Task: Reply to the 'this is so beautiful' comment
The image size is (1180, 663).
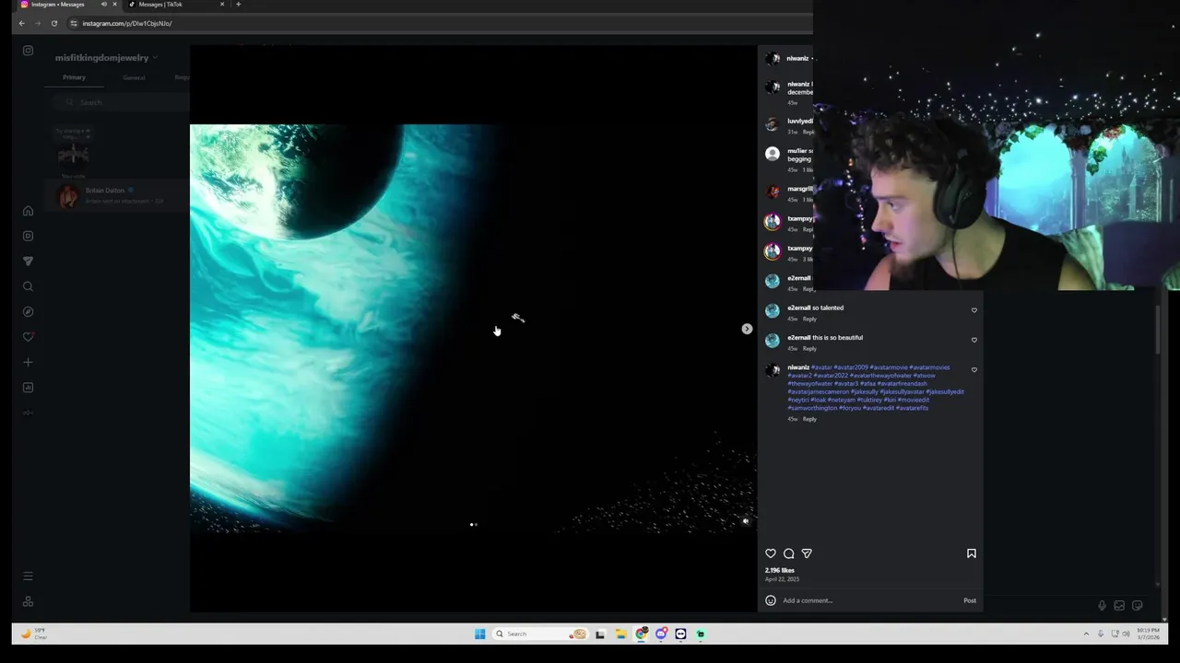Action: point(809,348)
